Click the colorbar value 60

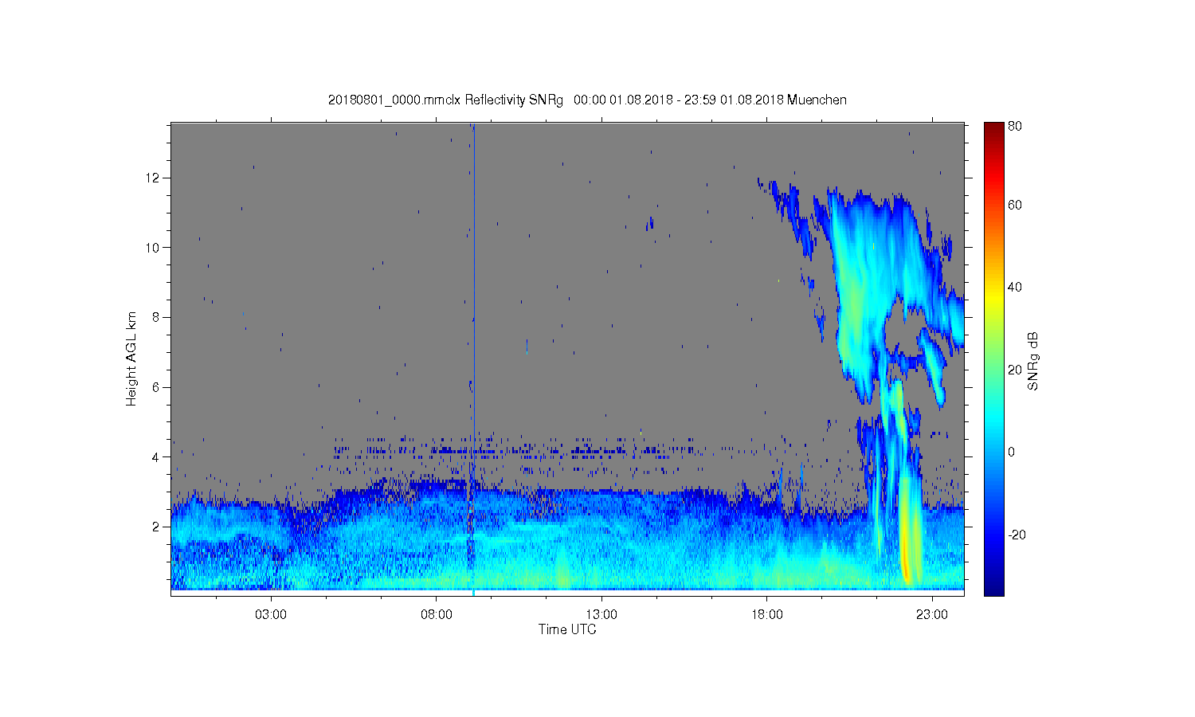(1015, 206)
